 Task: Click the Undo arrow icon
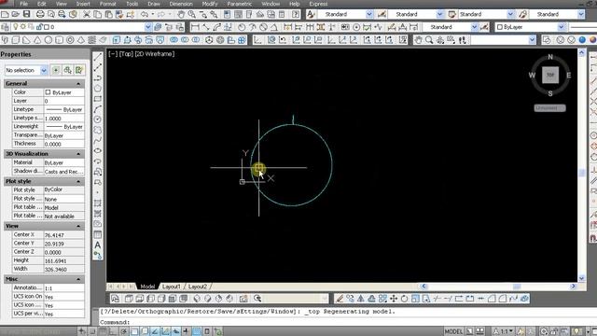(x=145, y=15)
